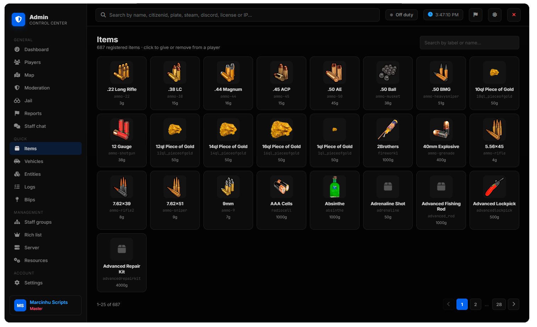537x327 pixels.
Task: Click the .38 LC ammo icon
Action: pyautogui.click(x=175, y=72)
